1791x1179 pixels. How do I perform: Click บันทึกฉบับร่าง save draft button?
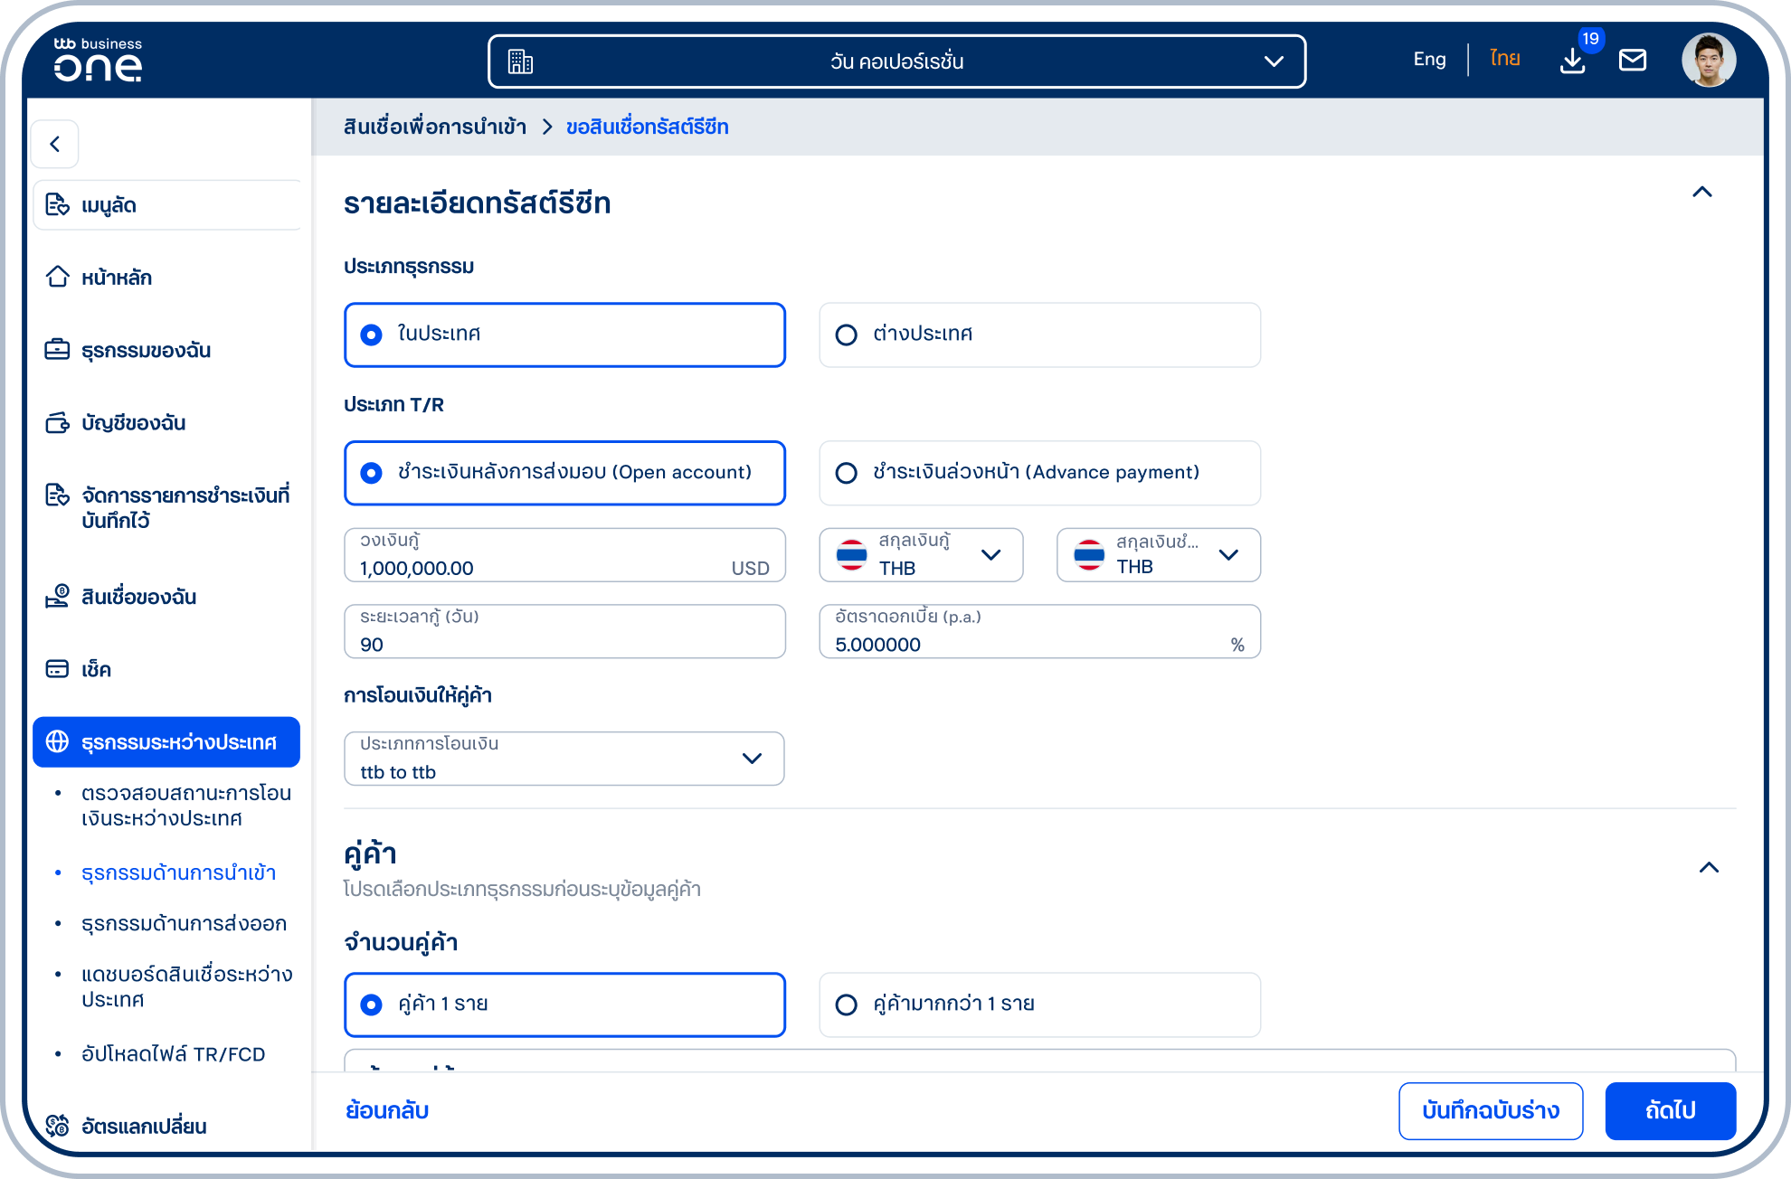pos(1491,1111)
